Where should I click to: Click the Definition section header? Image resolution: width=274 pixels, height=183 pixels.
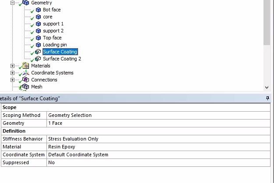[x=135, y=131]
